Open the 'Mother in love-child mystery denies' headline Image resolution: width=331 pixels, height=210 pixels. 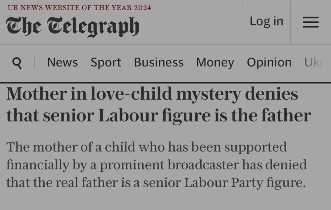point(152,94)
